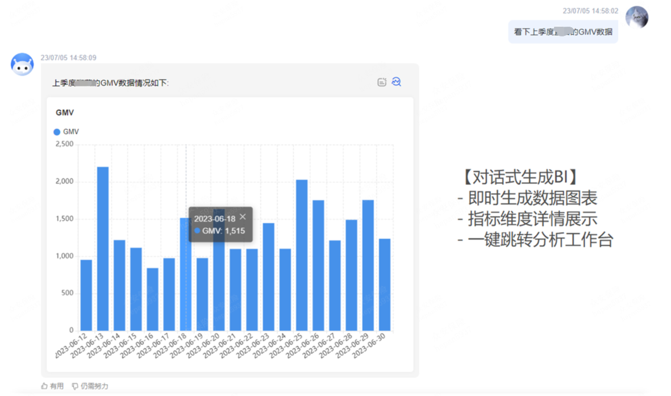Click the 2023-06-30 bar
The height and width of the screenshot is (396, 671).
click(385, 284)
